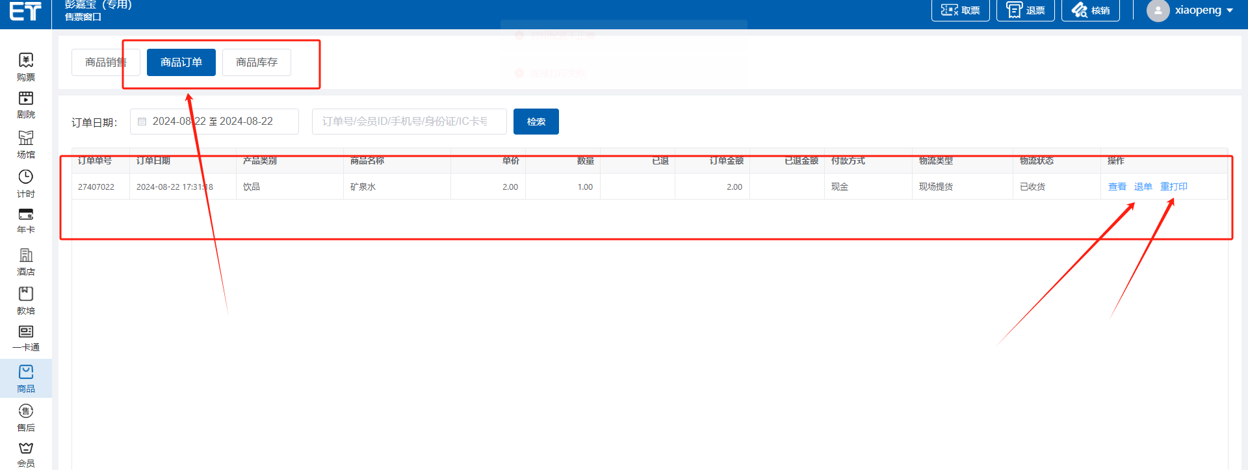Click the 重打印 reprint link

tap(1173, 187)
